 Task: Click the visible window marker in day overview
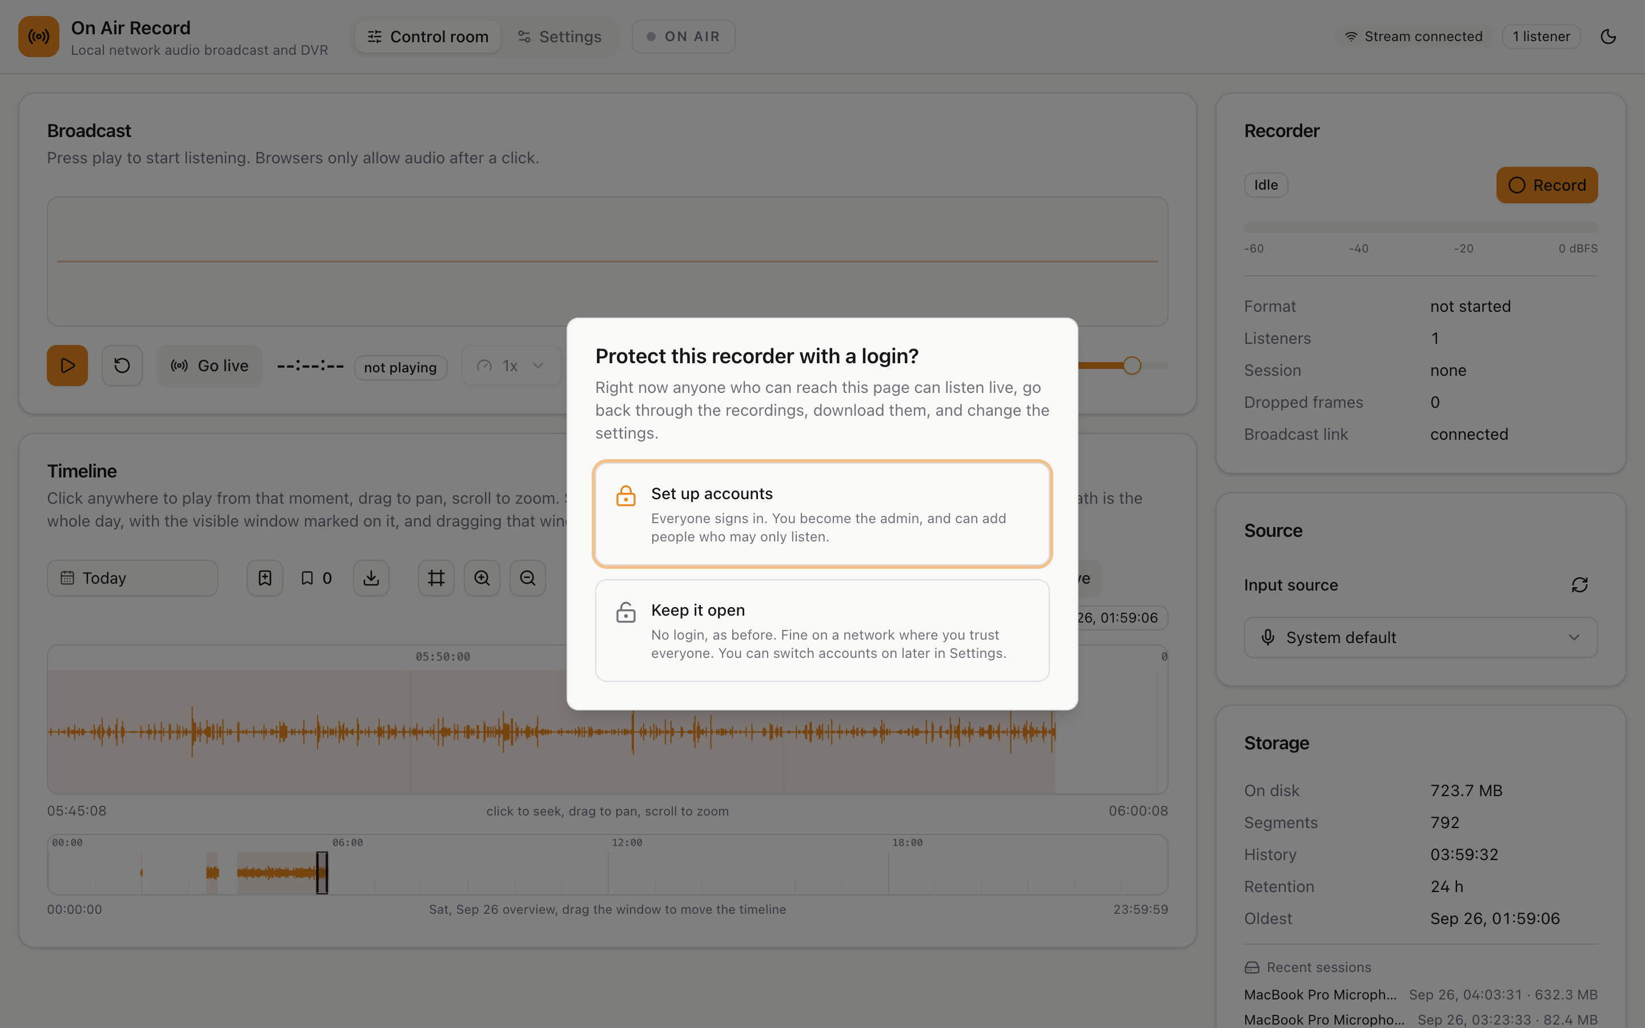tap(322, 872)
